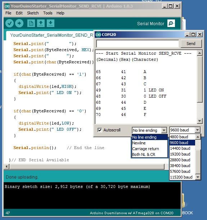Open a sketch with Open up-arrow icon
Viewport: 207px width, 220px height.
pyautogui.click(x=41, y=23)
